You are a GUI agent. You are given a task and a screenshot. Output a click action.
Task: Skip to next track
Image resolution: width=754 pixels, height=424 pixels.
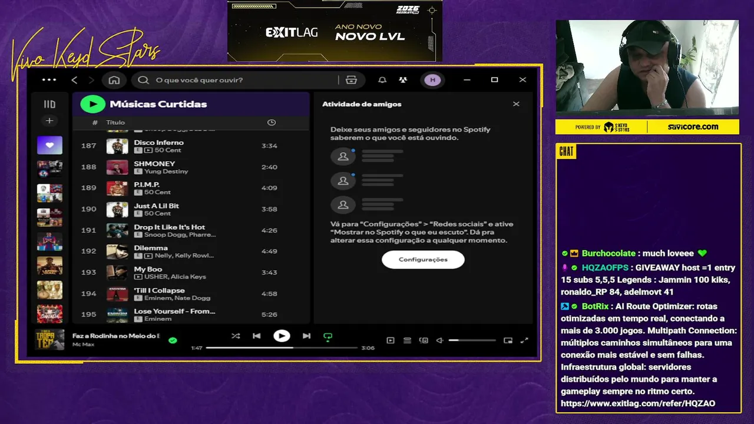click(x=306, y=336)
